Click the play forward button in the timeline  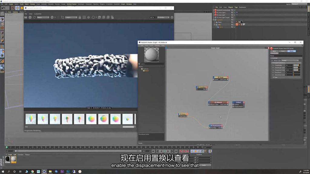165,151
